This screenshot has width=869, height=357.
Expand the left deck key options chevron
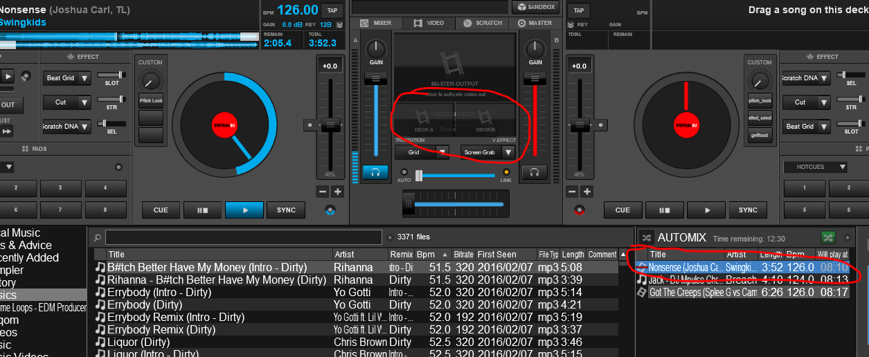pyautogui.click(x=339, y=24)
